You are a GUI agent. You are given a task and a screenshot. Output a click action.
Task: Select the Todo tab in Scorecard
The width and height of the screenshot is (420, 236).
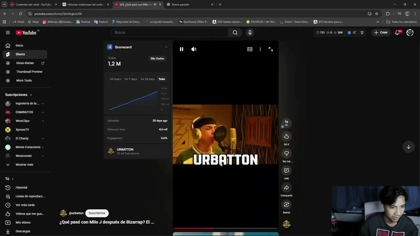pyautogui.click(x=162, y=79)
